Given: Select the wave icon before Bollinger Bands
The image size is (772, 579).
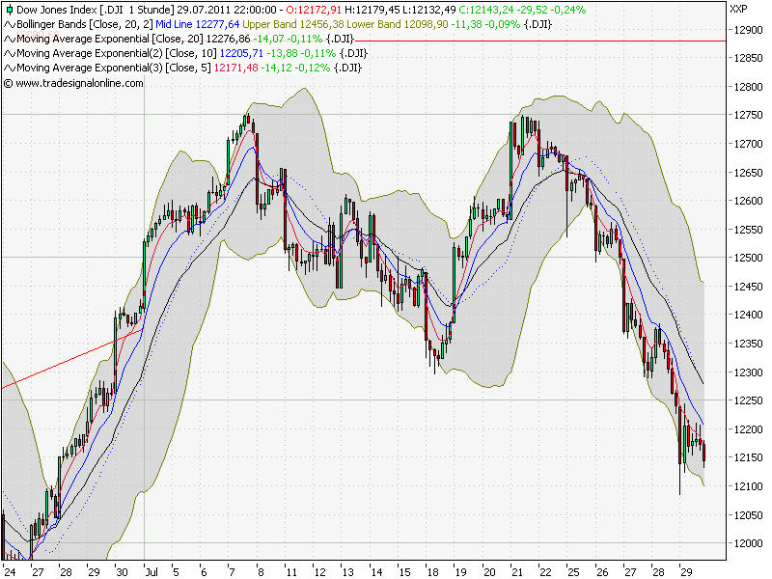Looking at the screenshot, I should point(10,24).
